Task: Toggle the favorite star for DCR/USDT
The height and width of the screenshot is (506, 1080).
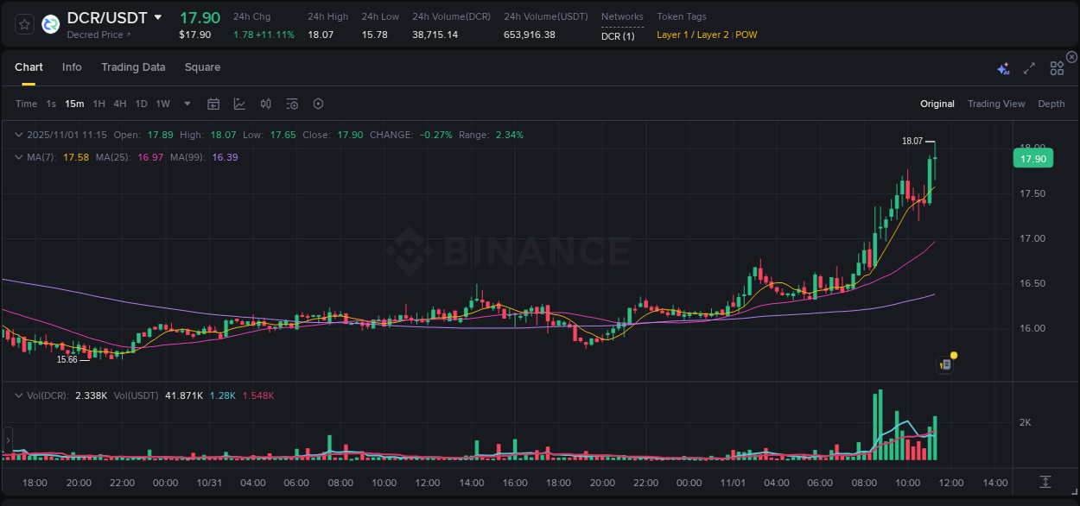Action: pos(23,24)
